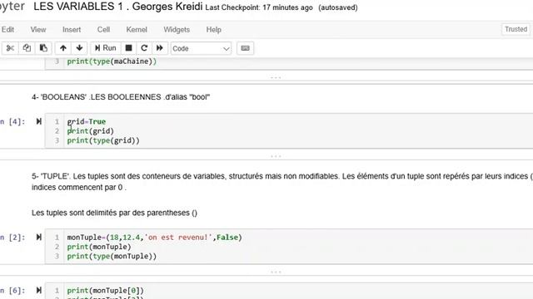Click code line monTuple=(18,12.4,...)
The height and width of the screenshot is (299, 533).
[x=154, y=237]
